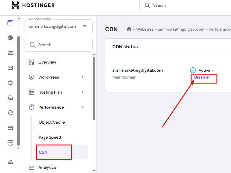Click the Hostinger logo
This screenshot has width=231, height=173.
(33, 5)
